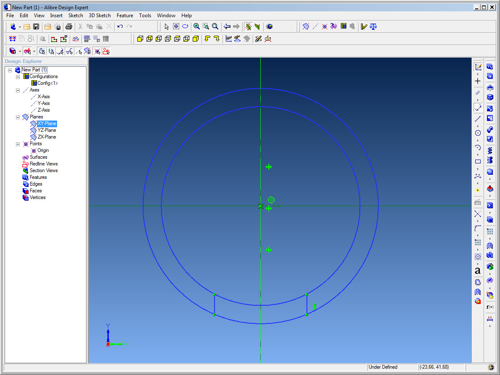Image resolution: width=500 pixels, height=375 pixels.
Task: Click the Zoom In magnifier icon
Action: tap(197, 26)
